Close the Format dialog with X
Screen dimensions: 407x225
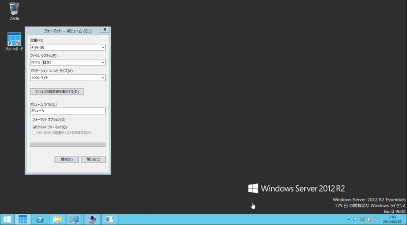105,29
